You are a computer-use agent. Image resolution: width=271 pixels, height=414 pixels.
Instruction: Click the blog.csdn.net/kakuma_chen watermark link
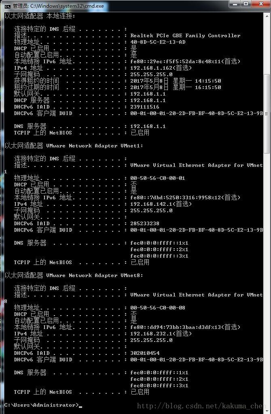[x=202, y=406]
